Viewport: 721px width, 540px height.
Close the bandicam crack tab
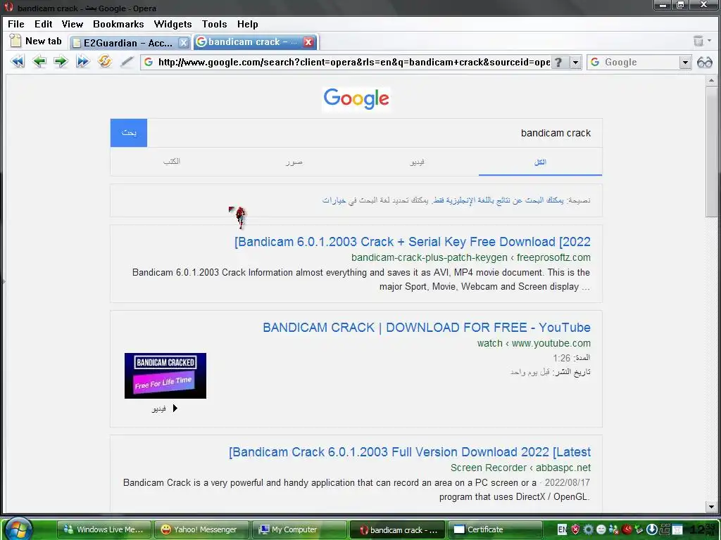tap(308, 41)
